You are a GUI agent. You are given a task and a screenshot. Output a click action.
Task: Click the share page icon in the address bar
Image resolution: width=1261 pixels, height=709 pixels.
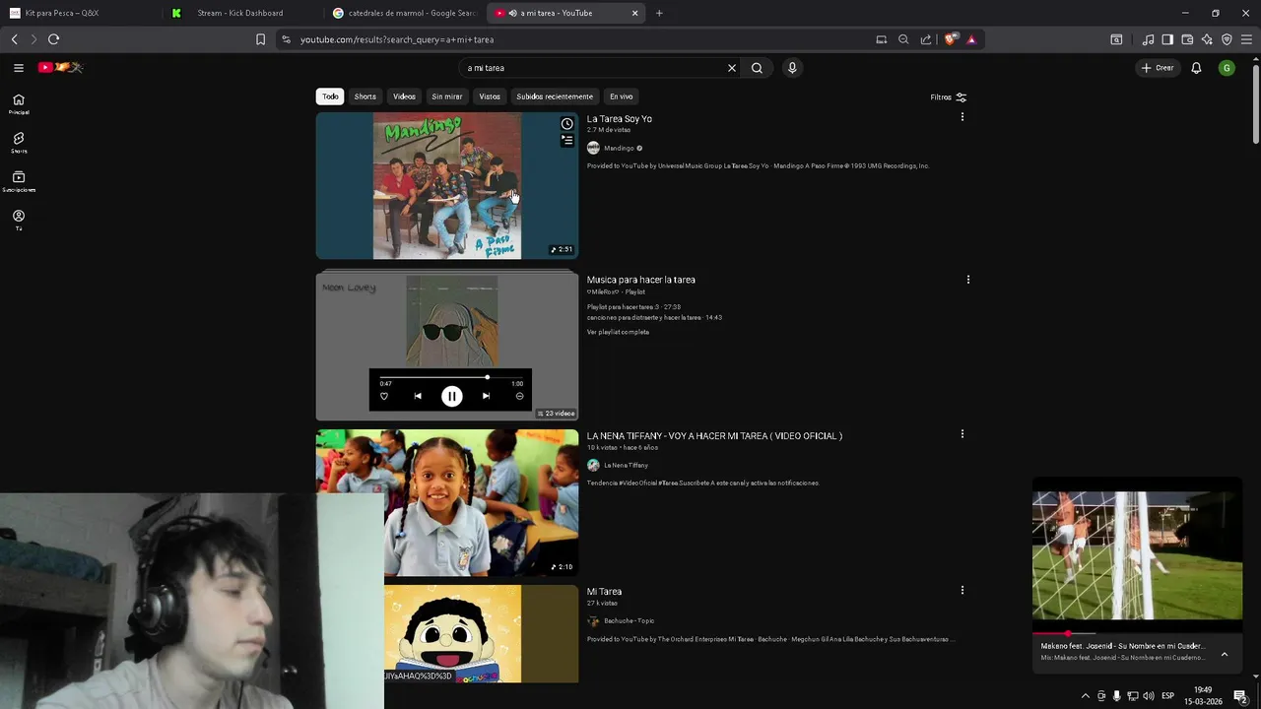coord(926,39)
